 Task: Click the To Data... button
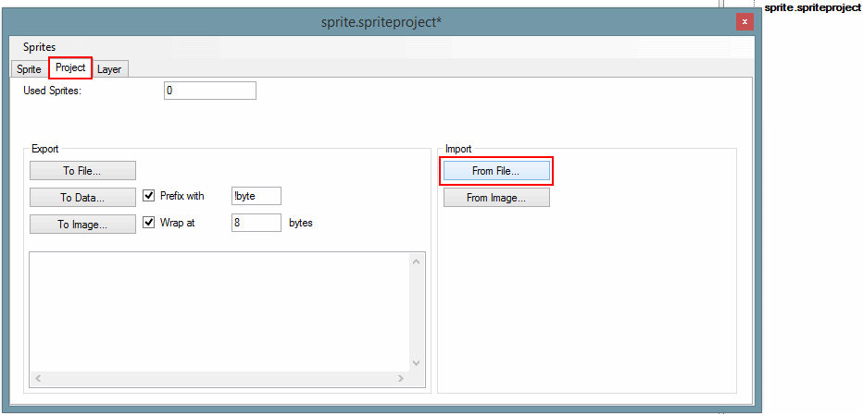coord(82,197)
